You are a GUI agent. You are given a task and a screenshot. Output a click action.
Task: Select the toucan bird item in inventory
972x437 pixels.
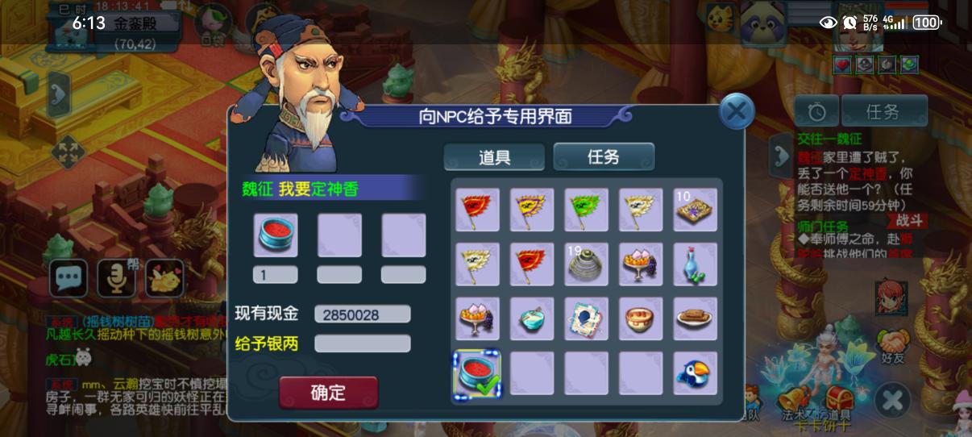[x=695, y=373]
